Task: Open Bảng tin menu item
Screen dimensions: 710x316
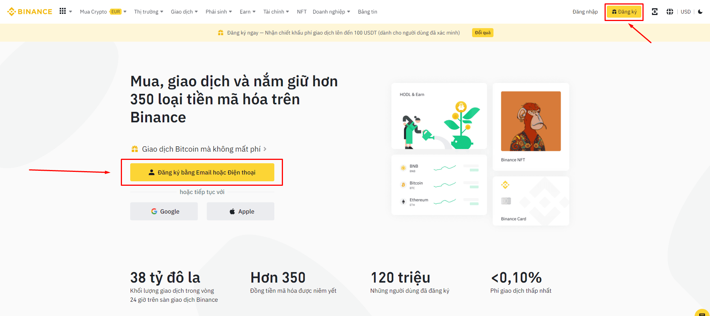Action: [367, 12]
